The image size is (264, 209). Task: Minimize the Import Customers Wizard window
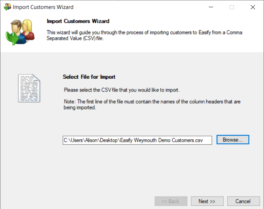click(211, 7)
